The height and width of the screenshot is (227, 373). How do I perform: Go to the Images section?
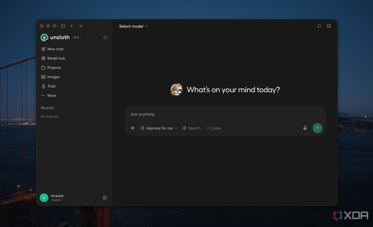click(51, 77)
